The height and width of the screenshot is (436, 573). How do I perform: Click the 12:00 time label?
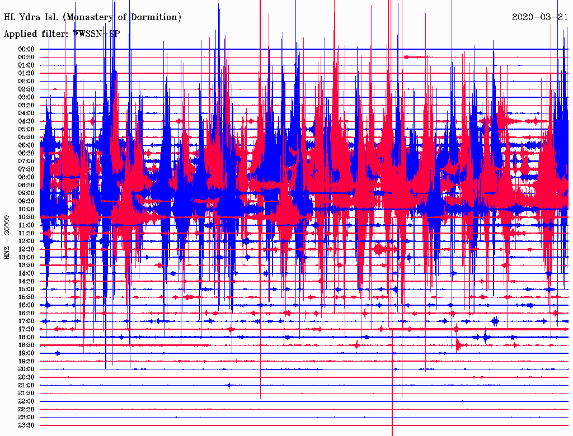pos(26,241)
